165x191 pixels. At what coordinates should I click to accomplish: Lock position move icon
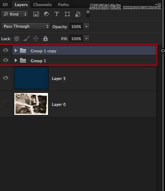pos(36,38)
